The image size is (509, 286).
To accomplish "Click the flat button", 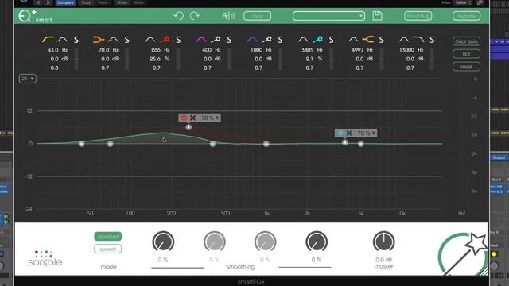I will 467,54.
